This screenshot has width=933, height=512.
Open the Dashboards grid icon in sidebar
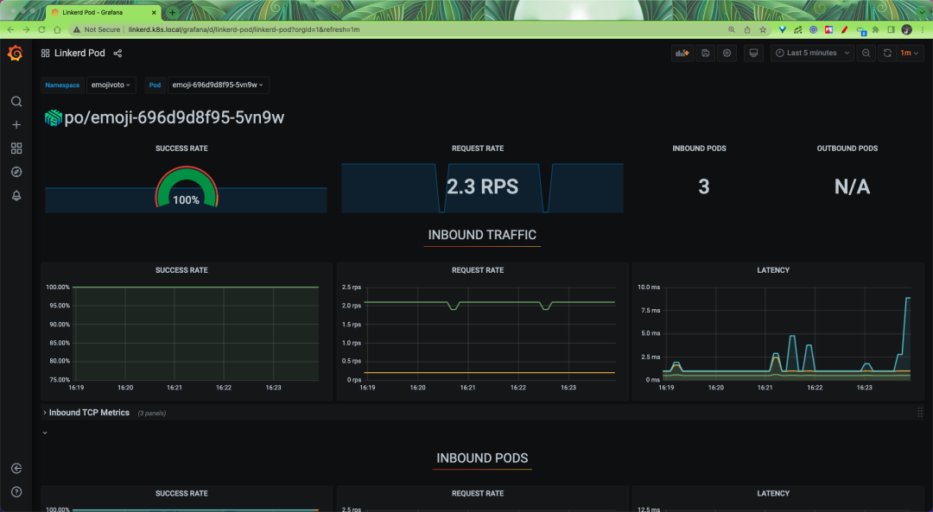point(16,148)
